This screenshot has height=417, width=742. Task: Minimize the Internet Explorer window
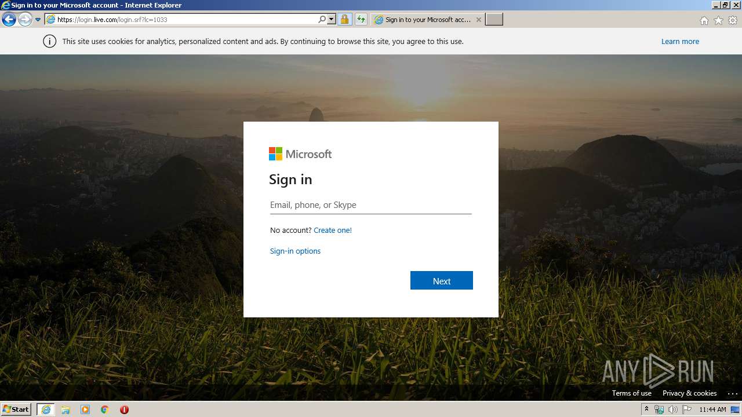716,5
